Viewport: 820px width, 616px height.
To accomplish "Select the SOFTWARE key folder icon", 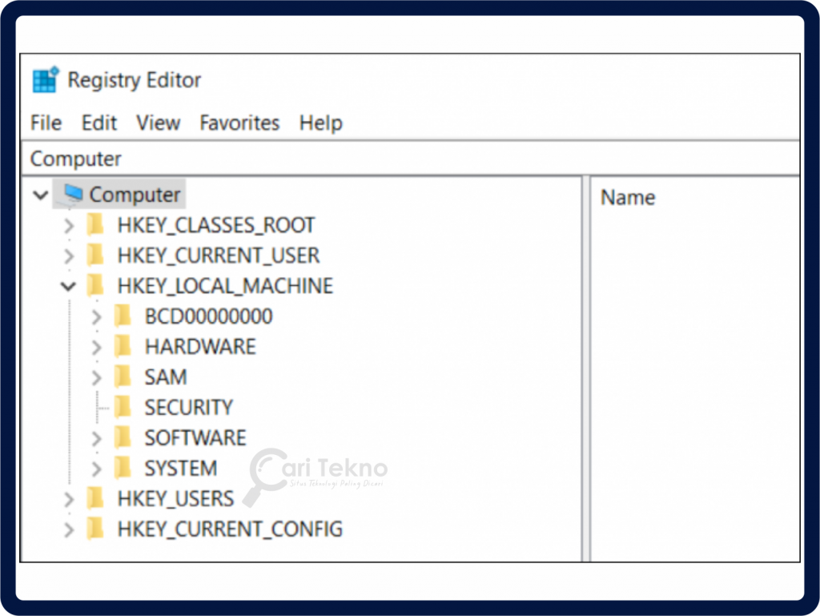I will 124,437.
